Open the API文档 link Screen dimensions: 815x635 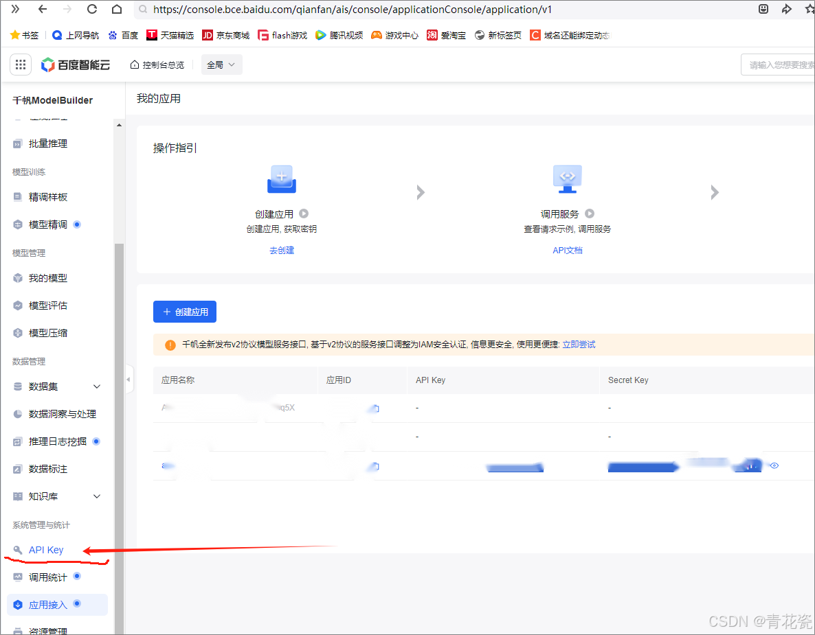(567, 251)
